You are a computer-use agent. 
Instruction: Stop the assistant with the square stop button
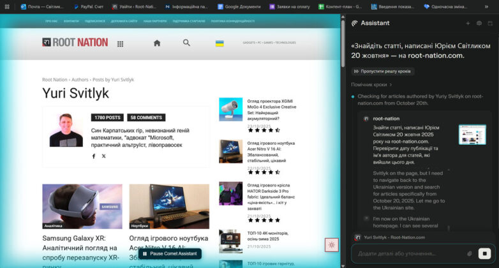coord(485,253)
